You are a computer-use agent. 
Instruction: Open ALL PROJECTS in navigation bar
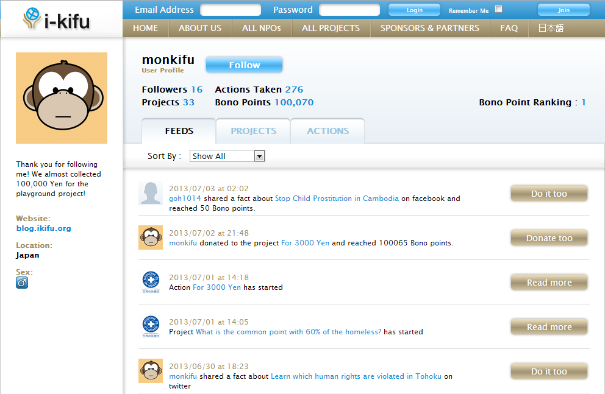(x=331, y=28)
